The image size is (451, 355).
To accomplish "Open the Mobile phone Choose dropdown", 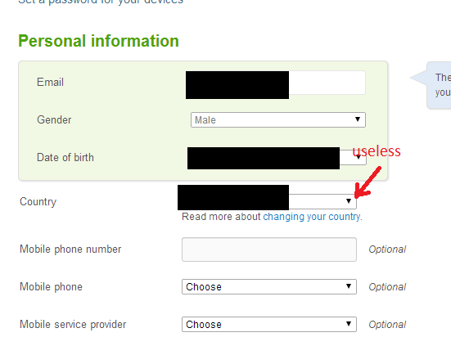I will (269, 286).
